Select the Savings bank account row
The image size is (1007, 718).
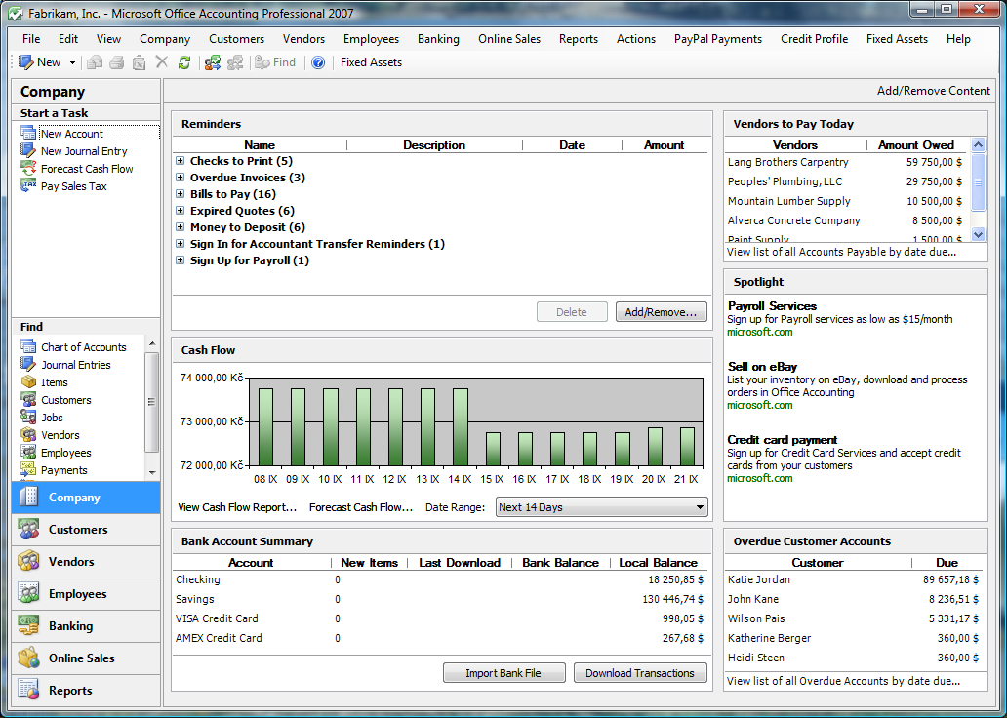click(x=440, y=599)
